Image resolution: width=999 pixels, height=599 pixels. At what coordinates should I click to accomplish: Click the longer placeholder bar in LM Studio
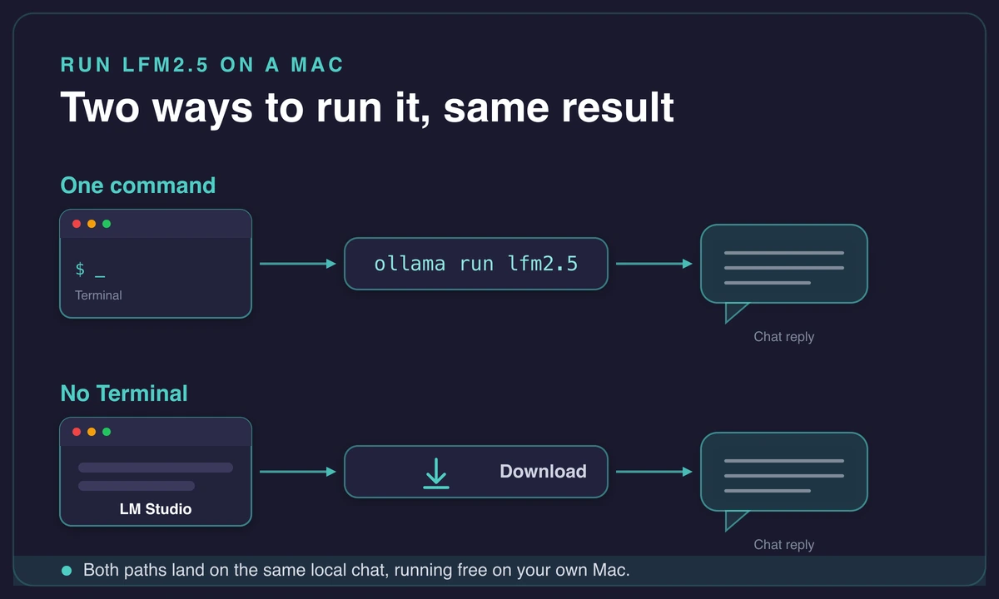click(x=156, y=468)
